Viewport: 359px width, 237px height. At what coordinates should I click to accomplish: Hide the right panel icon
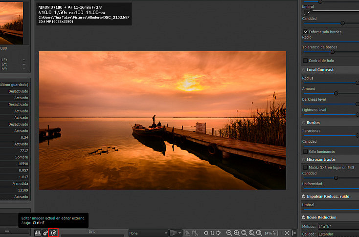(x=294, y=233)
